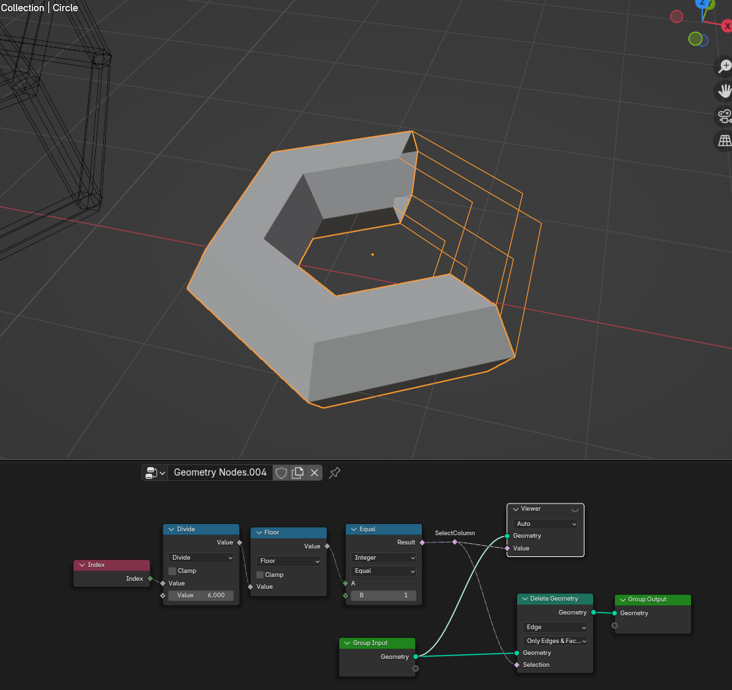This screenshot has width=732, height=690.
Task: Click the Collection | Circle viewport text
Action: [40, 7]
